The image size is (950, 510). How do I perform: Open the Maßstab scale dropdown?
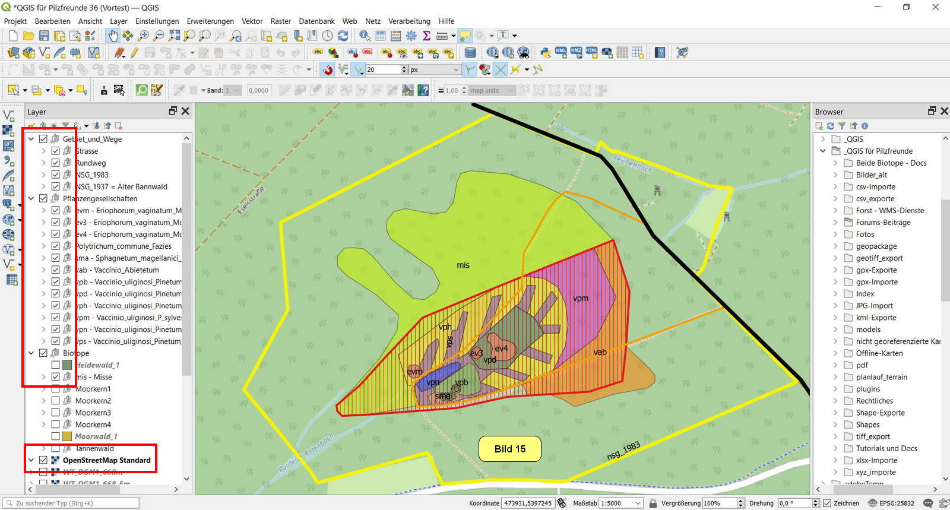[638, 503]
